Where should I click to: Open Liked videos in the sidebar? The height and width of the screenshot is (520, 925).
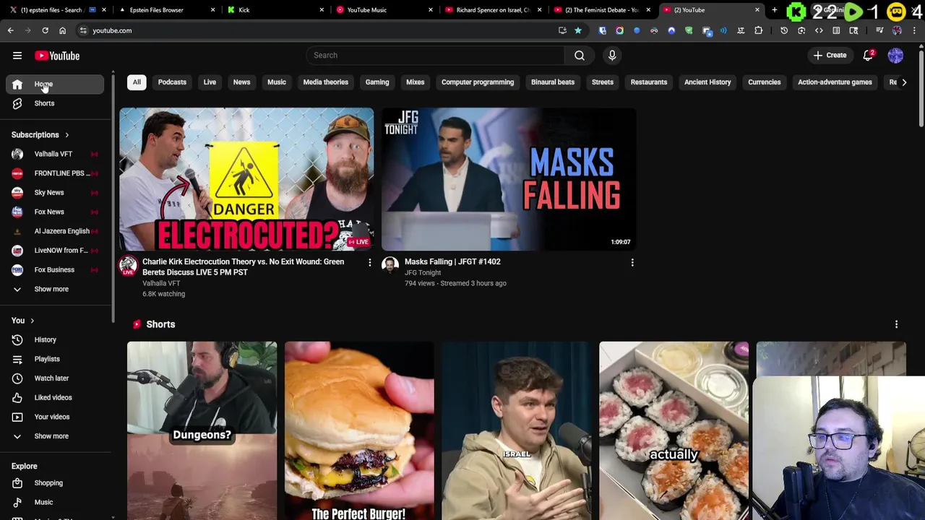pyautogui.click(x=55, y=397)
